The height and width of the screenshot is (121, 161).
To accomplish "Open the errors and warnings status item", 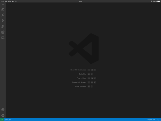I will (8, 120).
